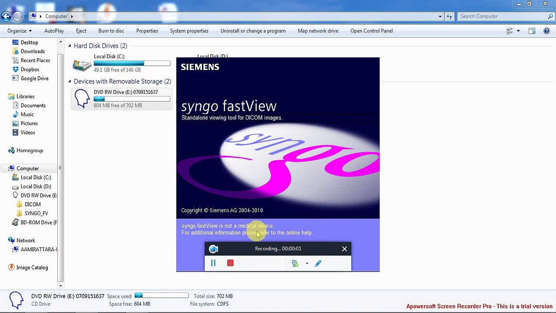This screenshot has height=313, width=556.
Task: Collapse the Devices with Removable Storage group
Action: tap(69, 81)
